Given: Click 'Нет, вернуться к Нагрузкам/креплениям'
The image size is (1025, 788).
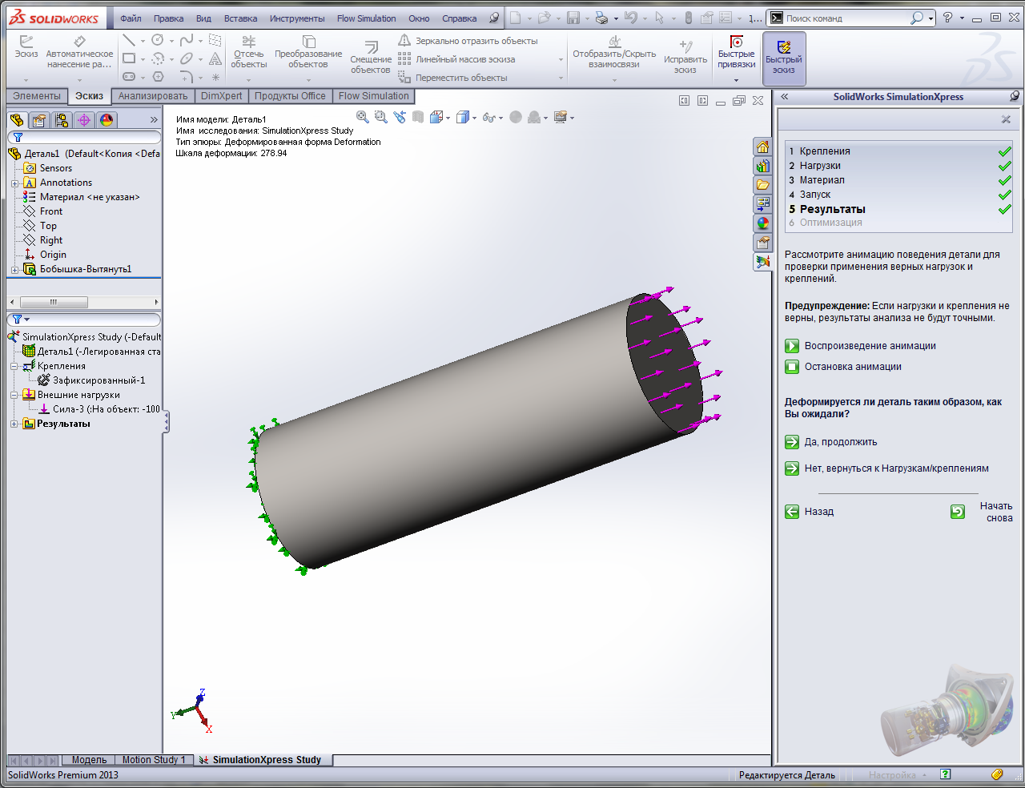Looking at the screenshot, I should coord(886,468).
